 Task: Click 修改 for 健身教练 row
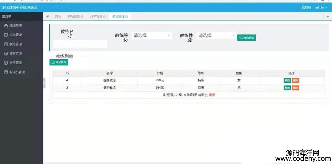coord(287,88)
